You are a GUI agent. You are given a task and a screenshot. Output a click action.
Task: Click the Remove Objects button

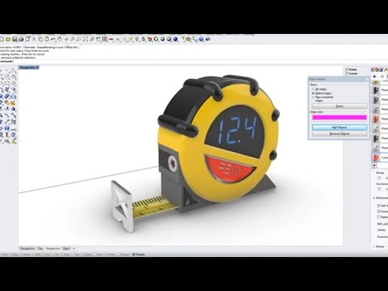[x=339, y=133]
